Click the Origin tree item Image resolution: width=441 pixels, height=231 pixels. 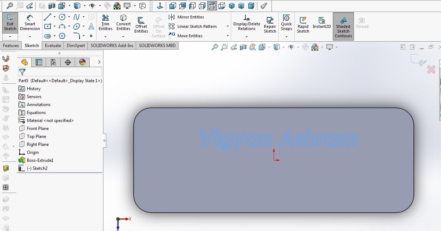coord(28,152)
